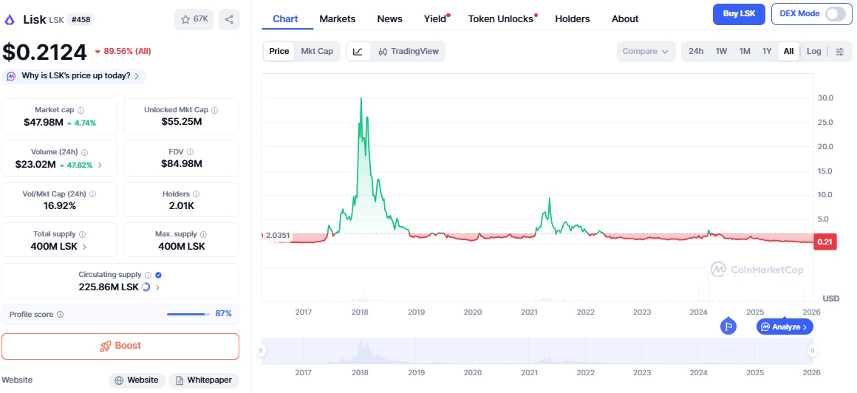Toggle Log scale on the chart

pyautogui.click(x=813, y=52)
